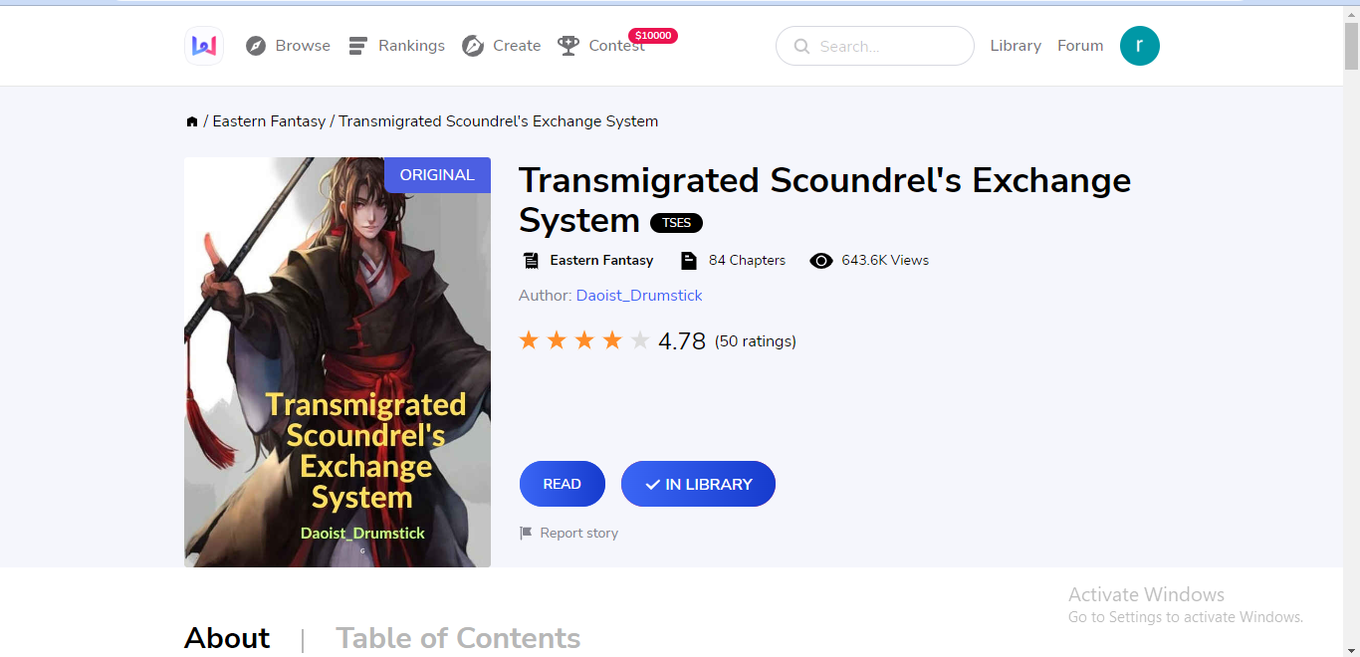This screenshot has height=657, width=1360.
Task: Open Library from top navigation
Action: tap(1016, 46)
